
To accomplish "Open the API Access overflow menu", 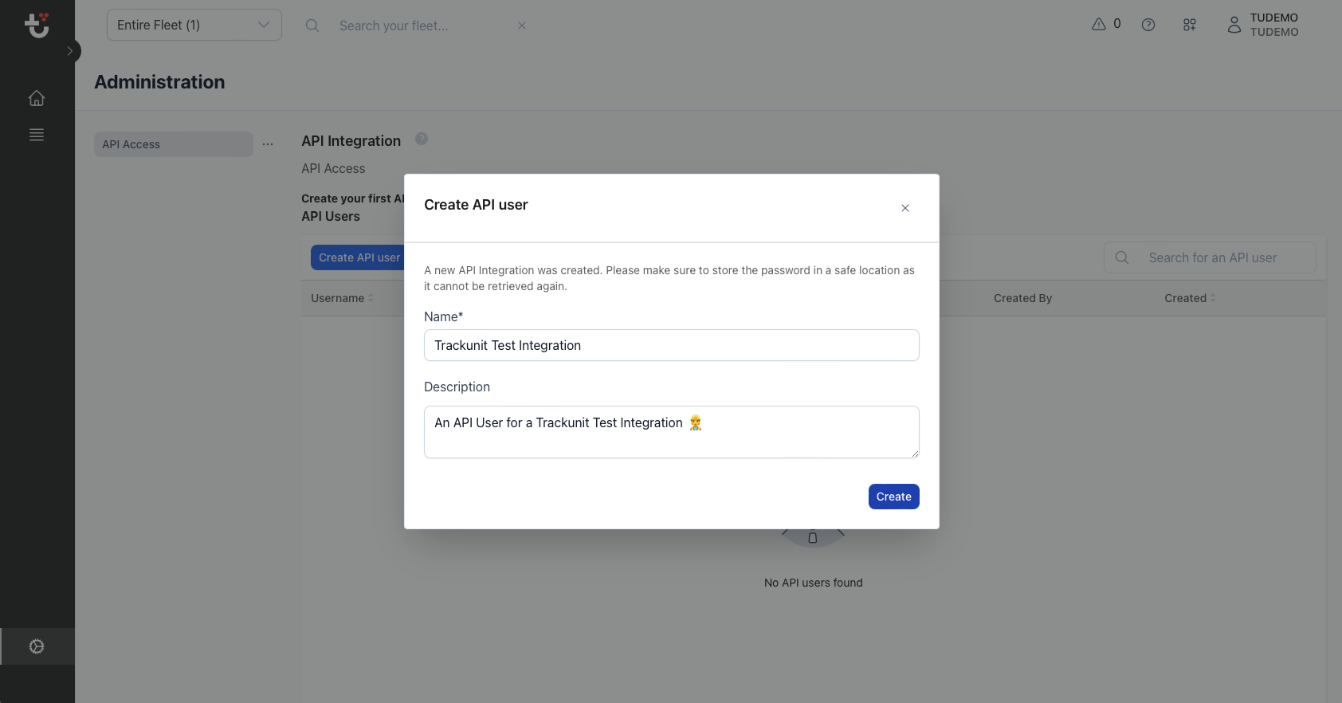I will pos(268,143).
